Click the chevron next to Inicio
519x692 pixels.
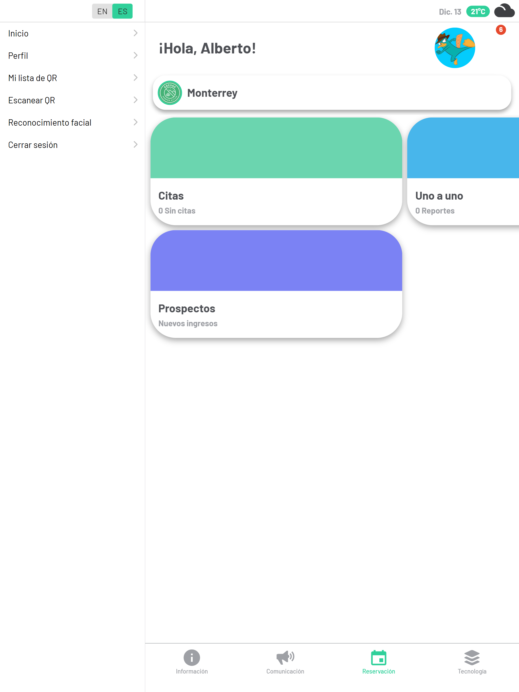point(136,33)
